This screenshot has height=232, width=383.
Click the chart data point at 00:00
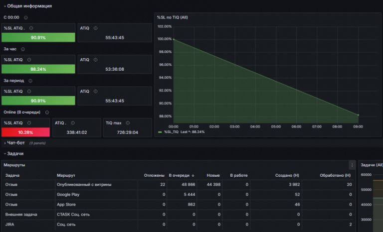tap(174, 39)
